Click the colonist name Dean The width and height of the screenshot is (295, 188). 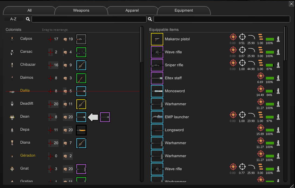[25, 117]
